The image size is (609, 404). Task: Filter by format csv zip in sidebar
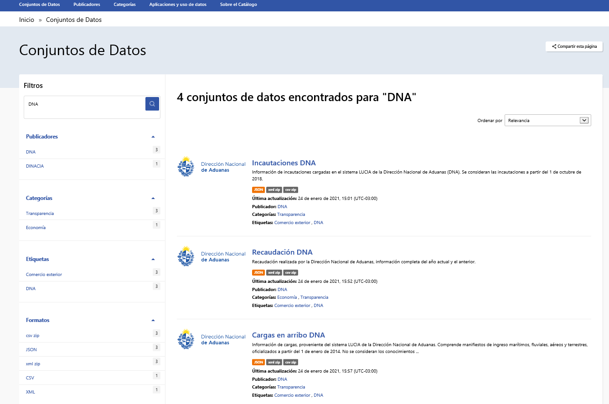pyautogui.click(x=32, y=336)
